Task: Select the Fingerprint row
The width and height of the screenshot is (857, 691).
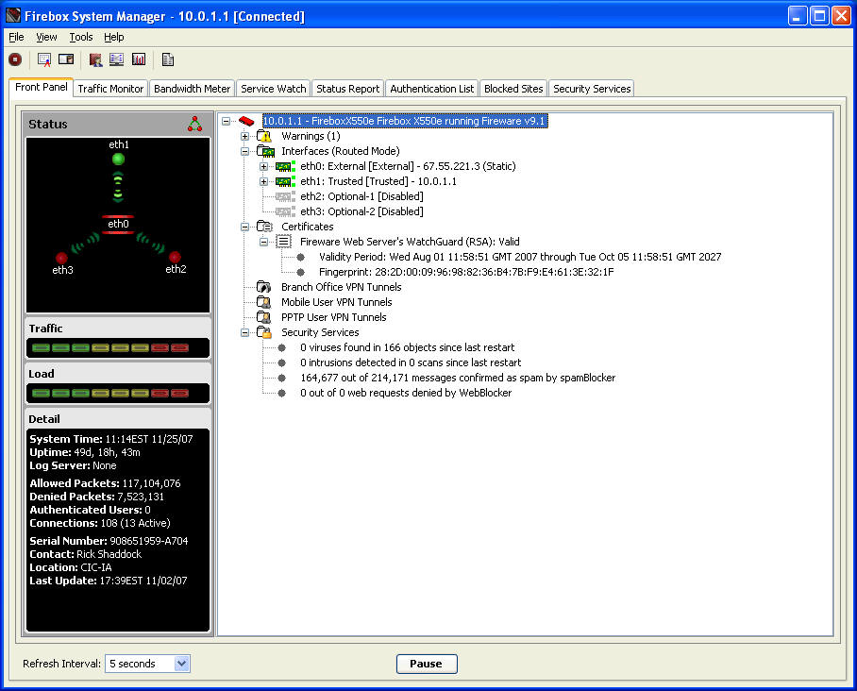Action: point(466,272)
